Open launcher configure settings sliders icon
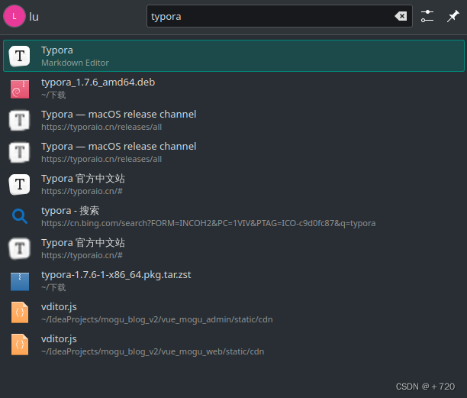Screen dimensions: 467x398 click(427, 16)
